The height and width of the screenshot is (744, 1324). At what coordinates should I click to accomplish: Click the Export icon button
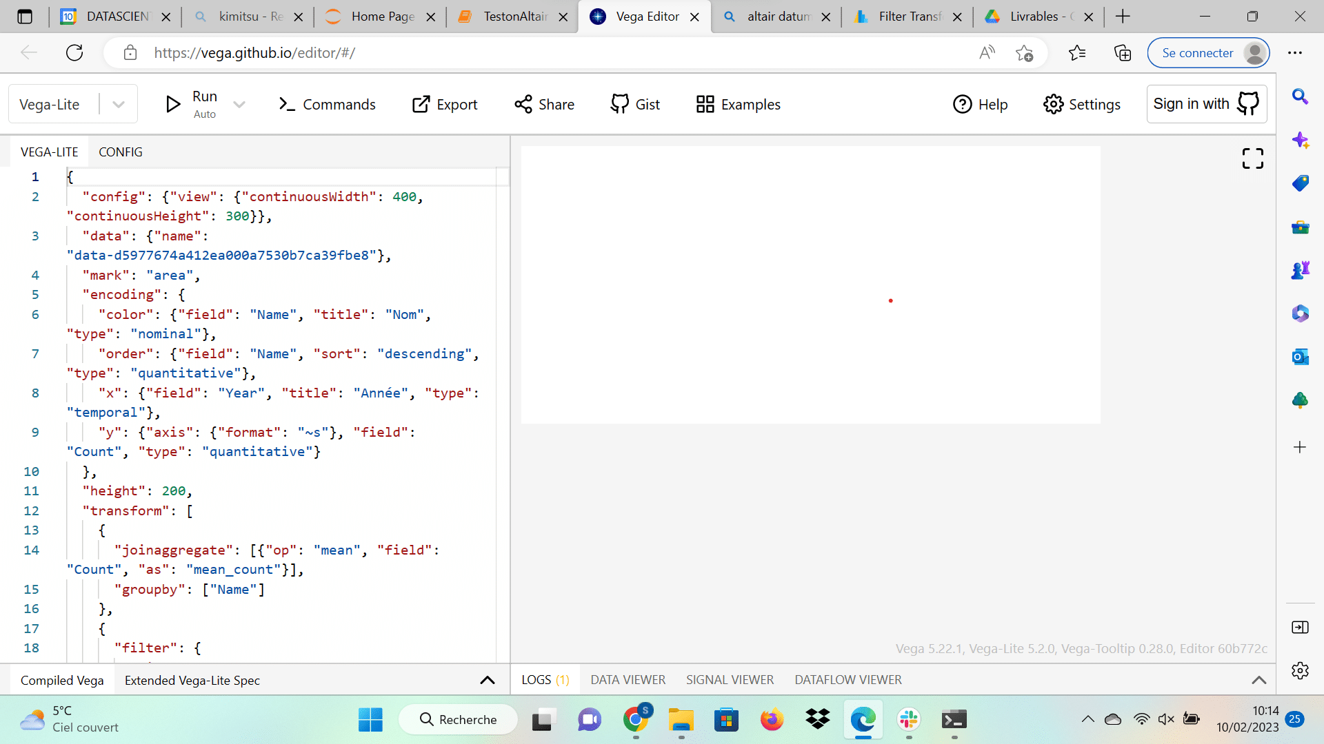421,104
